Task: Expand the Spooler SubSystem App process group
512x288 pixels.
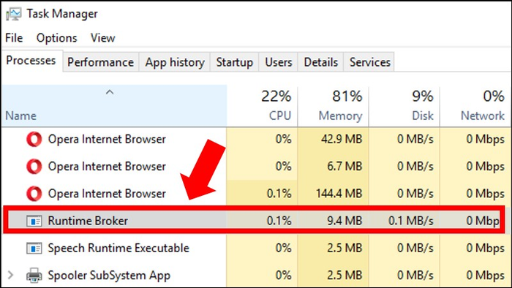Action: 10,276
